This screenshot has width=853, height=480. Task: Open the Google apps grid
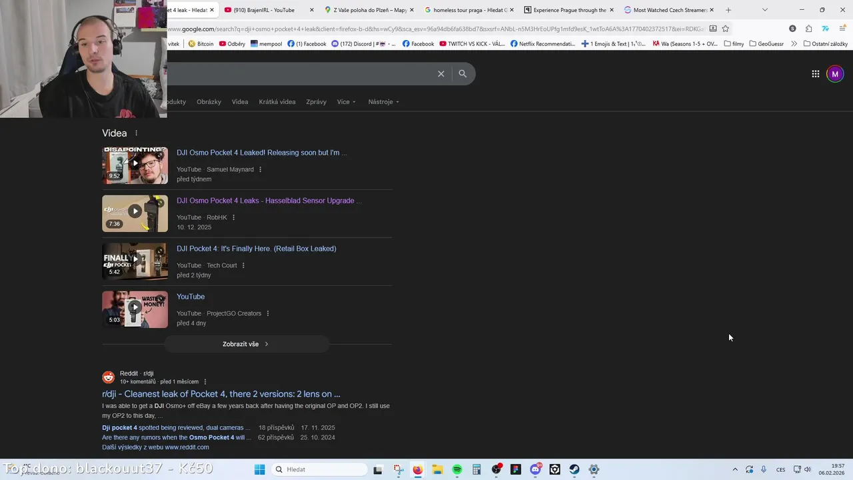coord(815,74)
